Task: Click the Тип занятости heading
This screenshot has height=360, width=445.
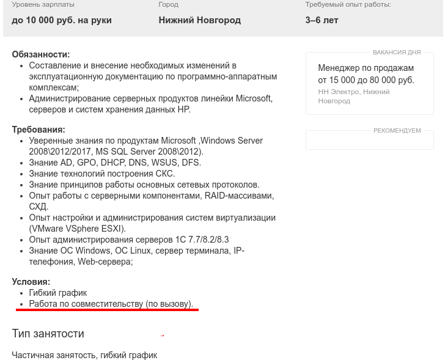Action: 48,334
